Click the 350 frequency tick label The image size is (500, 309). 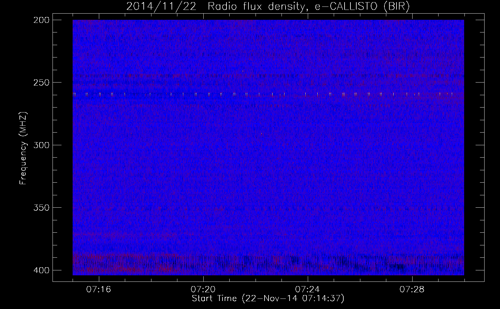click(41, 208)
